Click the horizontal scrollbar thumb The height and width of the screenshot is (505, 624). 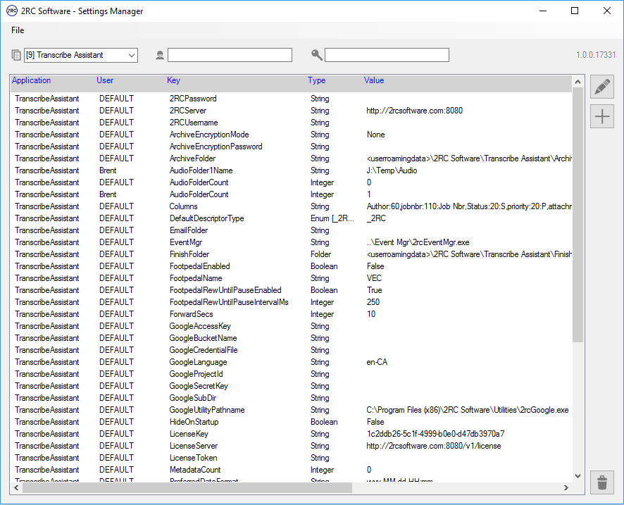pos(187,487)
